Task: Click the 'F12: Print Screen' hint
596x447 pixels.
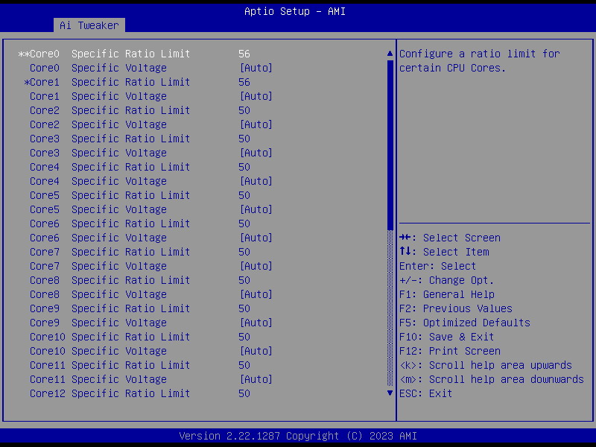Action: (x=450, y=351)
